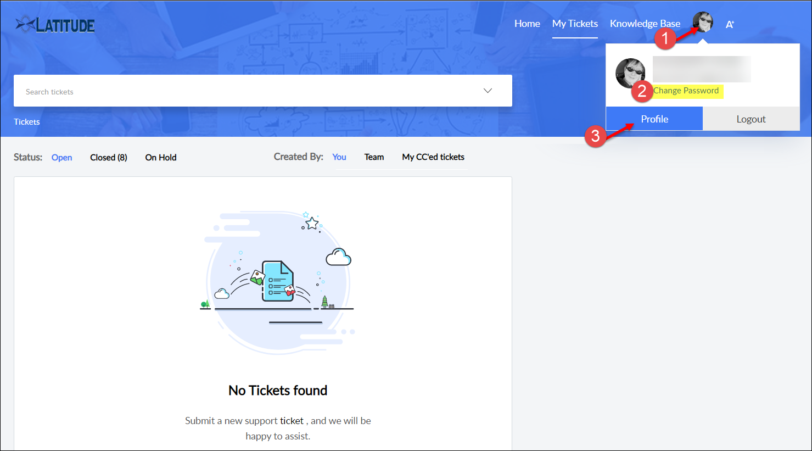The height and width of the screenshot is (451, 812).
Task: Open the Profile button
Action: pos(654,119)
